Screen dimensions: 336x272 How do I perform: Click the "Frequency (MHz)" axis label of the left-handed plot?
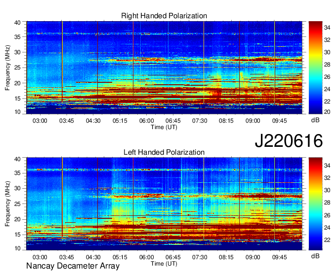coord(7,204)
